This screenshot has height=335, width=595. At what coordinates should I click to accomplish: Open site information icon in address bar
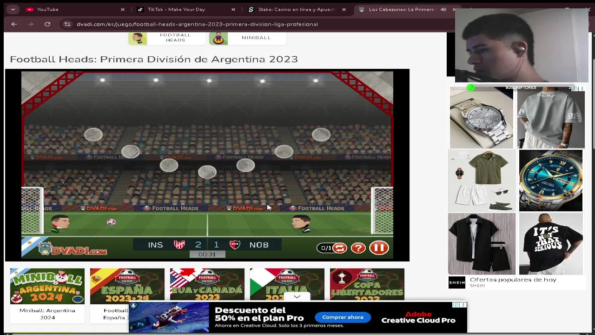(x=67, y=24)
